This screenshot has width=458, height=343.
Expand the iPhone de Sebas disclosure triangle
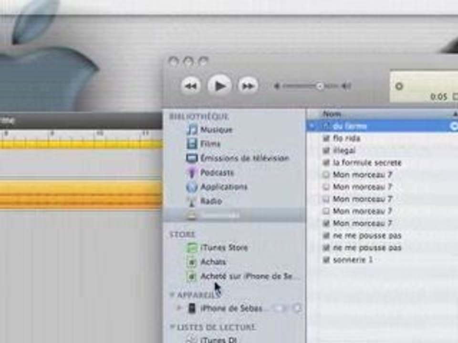[179, 308]
